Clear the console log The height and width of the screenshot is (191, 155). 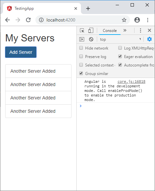tap(91, 39)
